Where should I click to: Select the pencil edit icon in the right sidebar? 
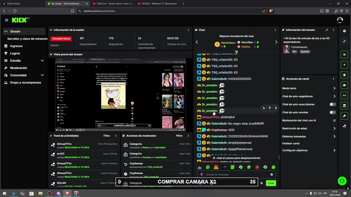pos(344,41)
